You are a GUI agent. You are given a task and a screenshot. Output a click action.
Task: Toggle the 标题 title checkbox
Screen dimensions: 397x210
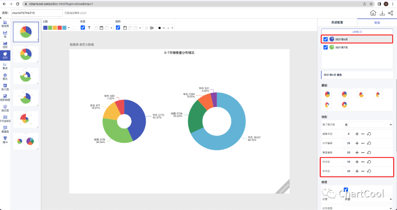(83, 28)
